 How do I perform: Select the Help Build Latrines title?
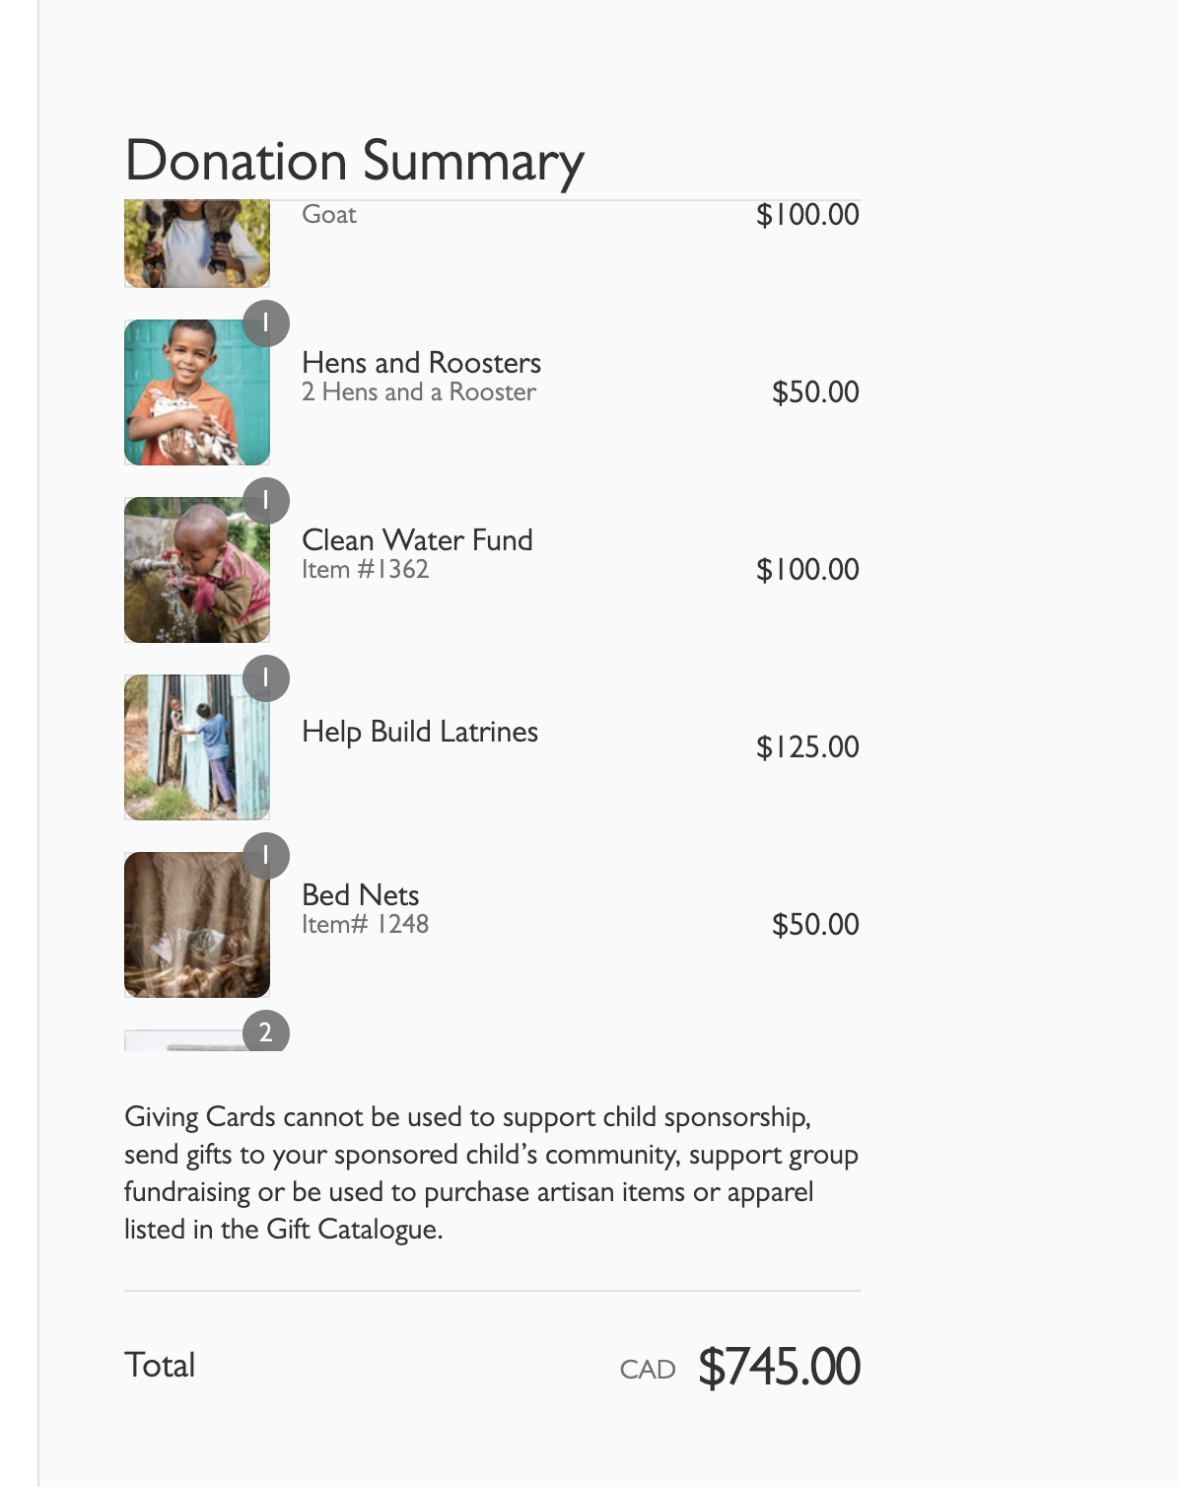[x=420, y=732]
